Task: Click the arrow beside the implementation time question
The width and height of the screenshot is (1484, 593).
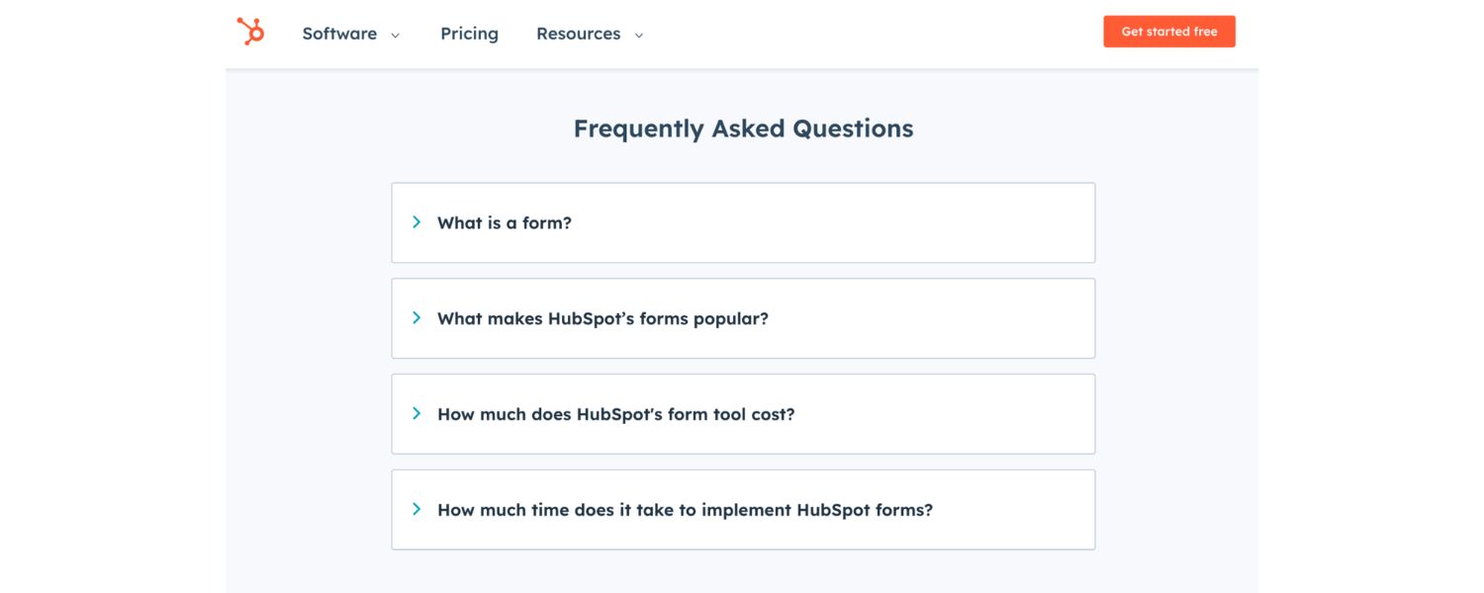Action: pos(417,509)
